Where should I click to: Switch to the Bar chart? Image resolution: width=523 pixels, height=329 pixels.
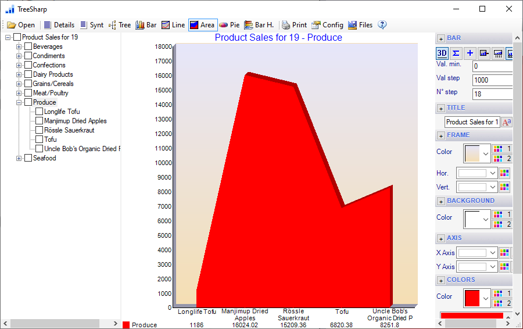(146, 25)
